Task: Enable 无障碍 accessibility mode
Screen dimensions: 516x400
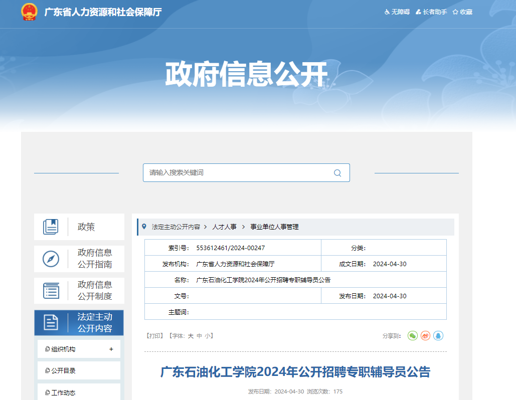Action: pyautogui.click(x=397, y=12)
